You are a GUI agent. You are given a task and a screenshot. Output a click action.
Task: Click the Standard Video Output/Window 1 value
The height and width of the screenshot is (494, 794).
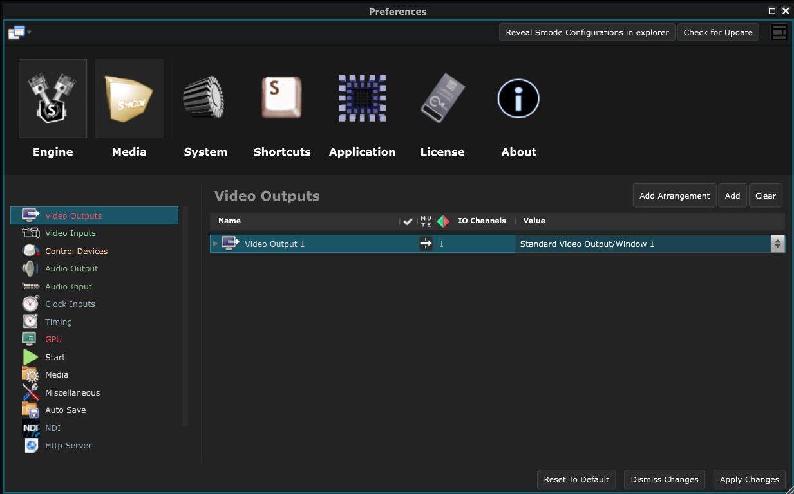coord(587,244)
